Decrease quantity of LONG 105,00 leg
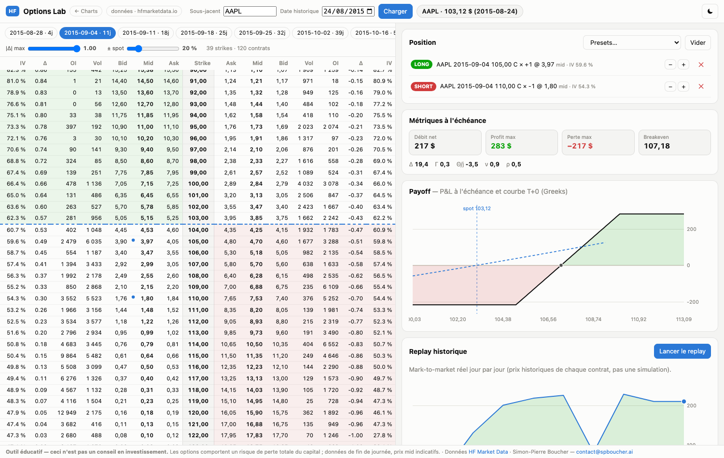The height and width of the screenshot is (458, 724). [x=670, y=65]
